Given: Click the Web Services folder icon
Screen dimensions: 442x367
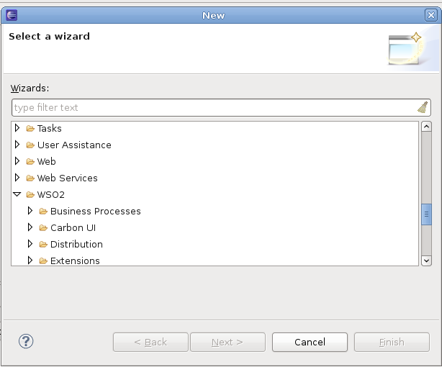Looking at the screenshot, I should (x=30, y=178).
